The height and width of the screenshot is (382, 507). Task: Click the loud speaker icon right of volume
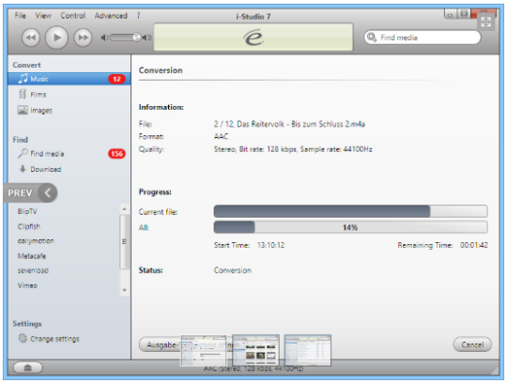[x=147, y=38]
